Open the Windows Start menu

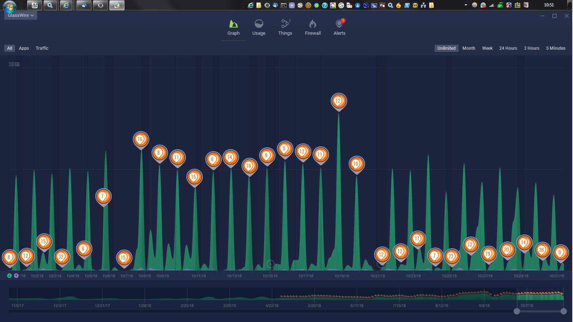[x=10, y=6]
